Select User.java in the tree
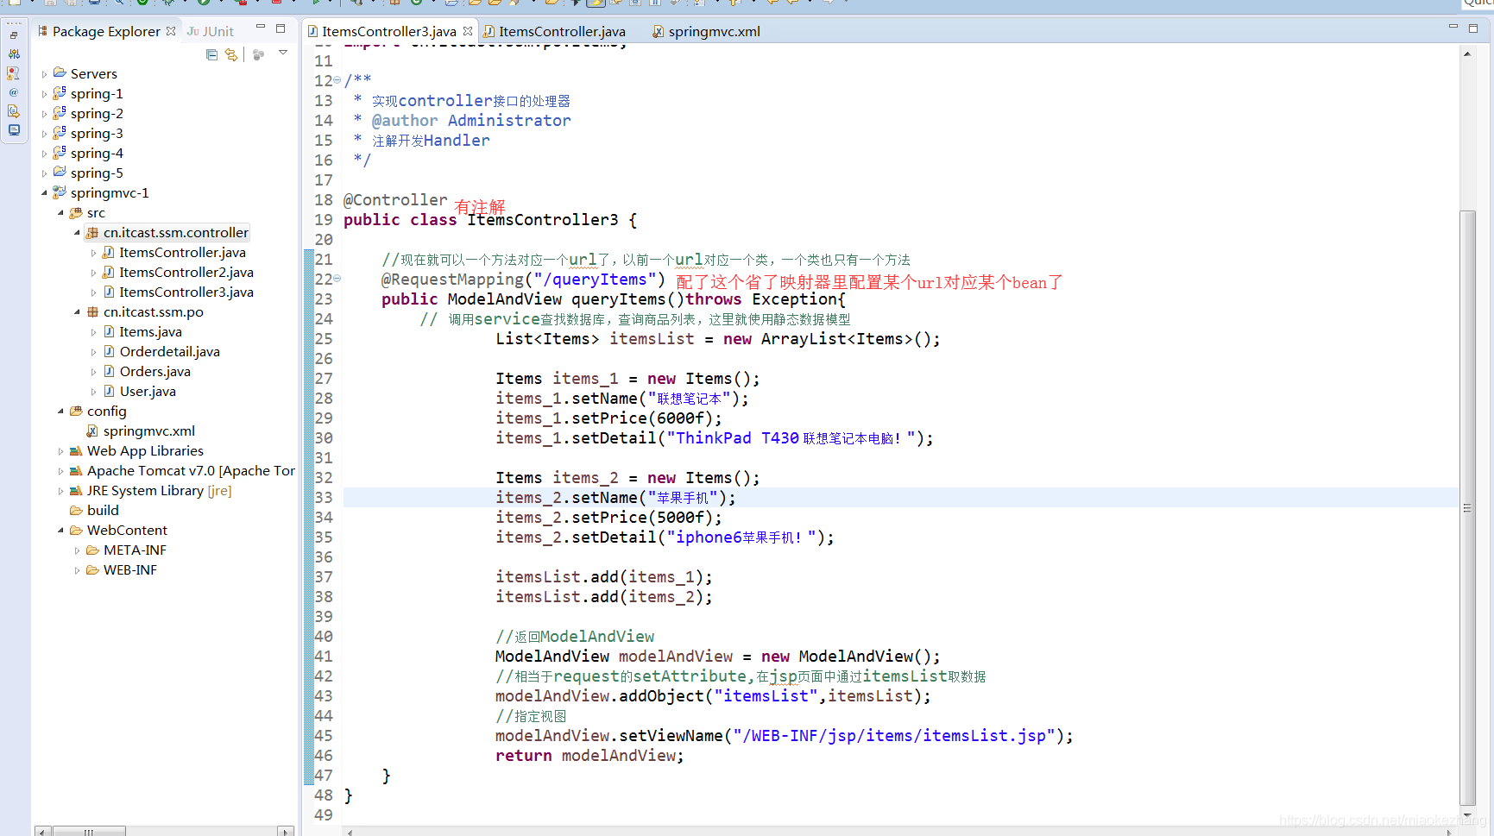The height and width of the screenshot is (836, 1494). [148, 392]
